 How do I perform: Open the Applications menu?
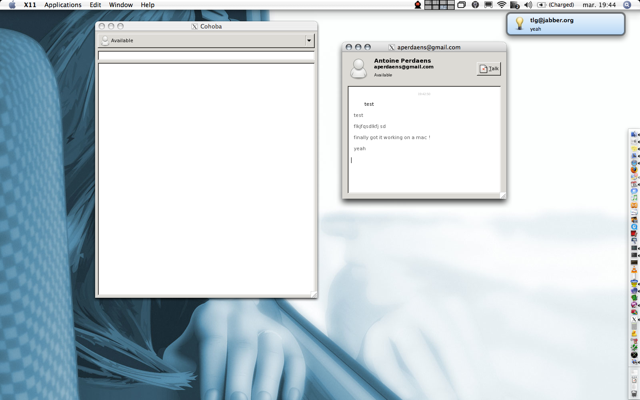[63, 5]
